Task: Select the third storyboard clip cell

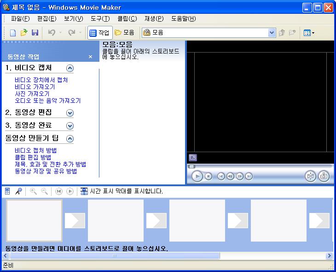Action: 197,220
